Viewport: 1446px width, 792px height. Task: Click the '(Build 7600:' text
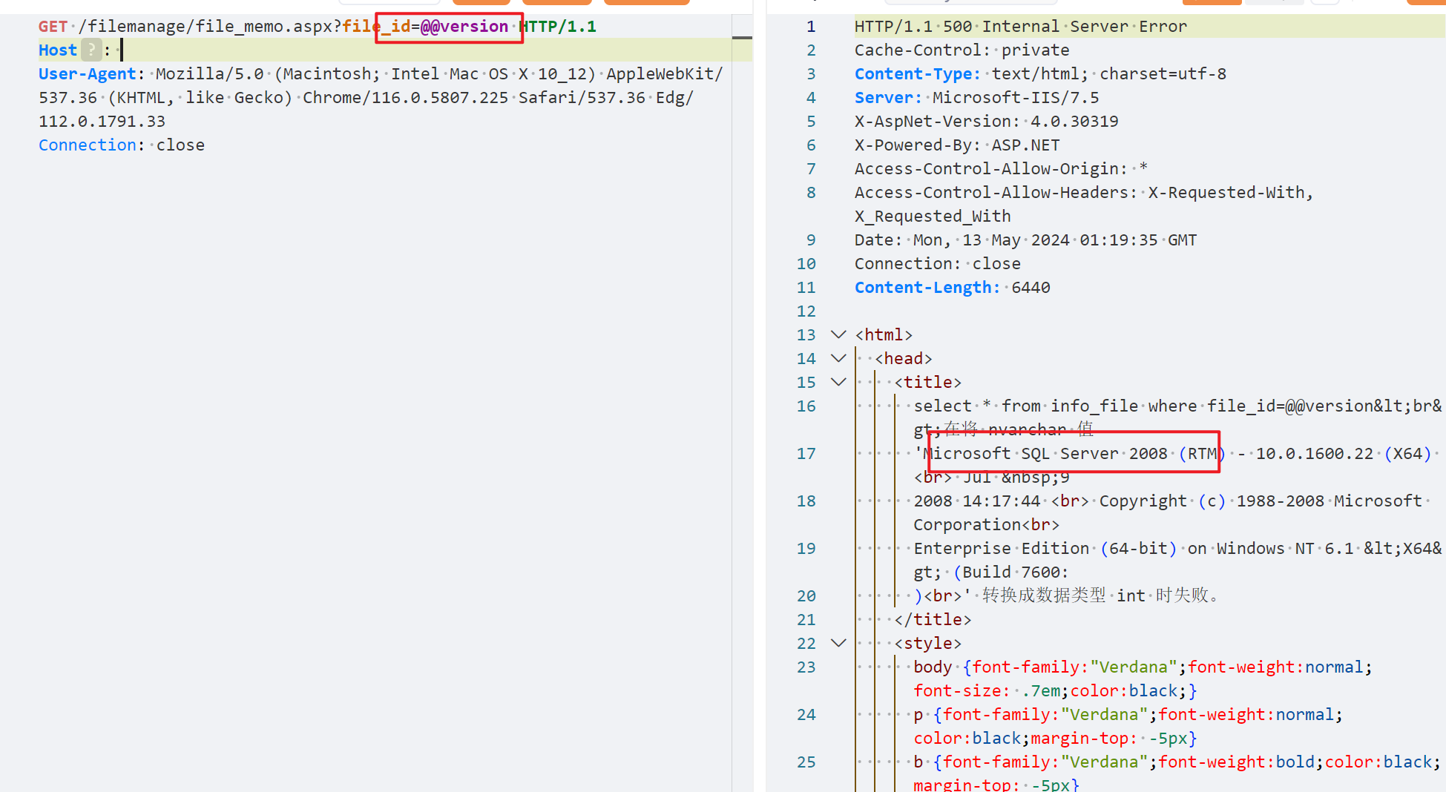tap(1011, 572)
